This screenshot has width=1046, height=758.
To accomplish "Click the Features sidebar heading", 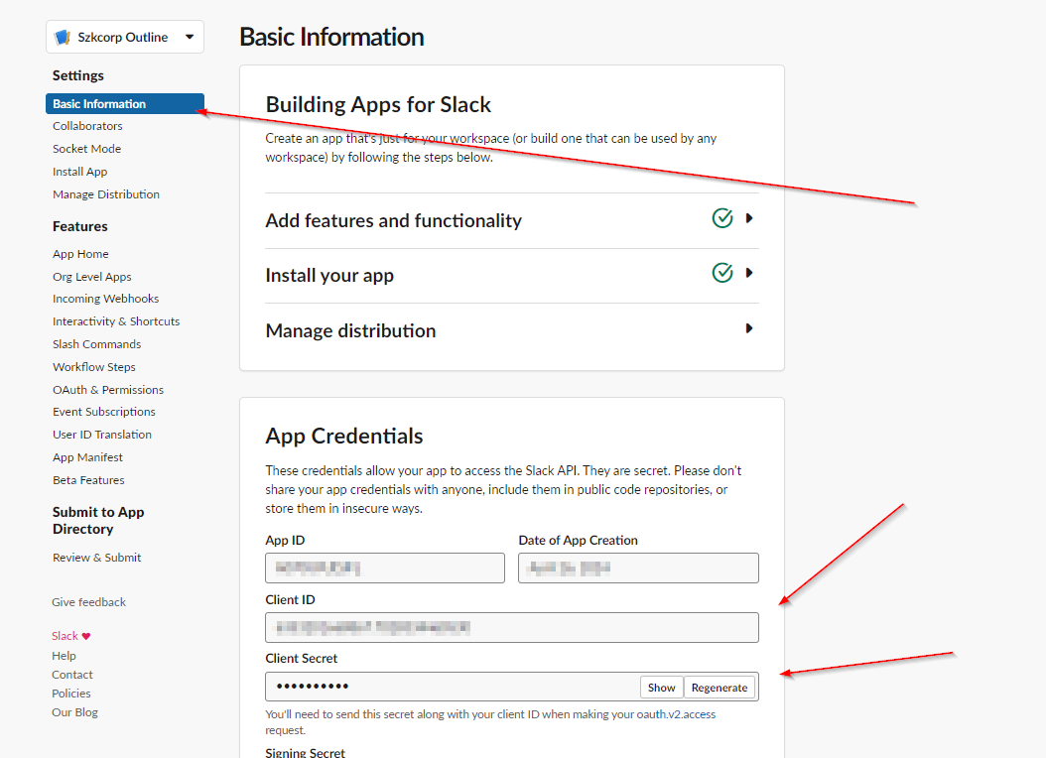I will 80,226.
